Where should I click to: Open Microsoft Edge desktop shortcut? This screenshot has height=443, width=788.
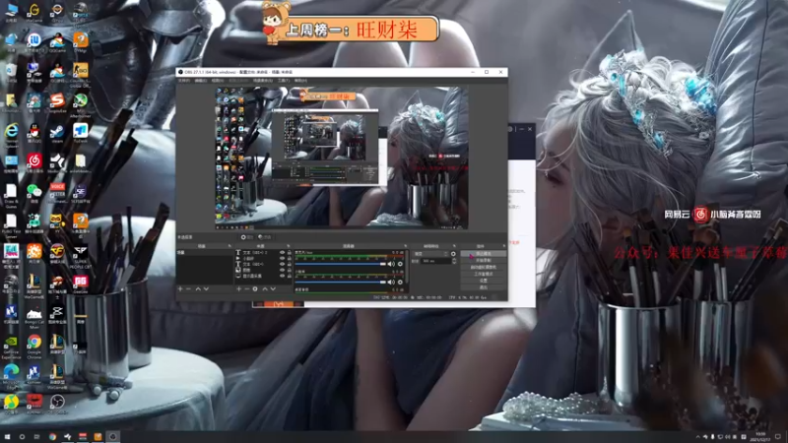point(11,375)
